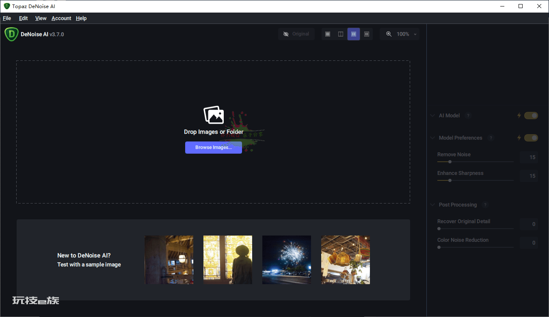549x317 pixels.
Task: Click the Test with a sample image text
Action: pyautogui.click(x=89, y=265)
